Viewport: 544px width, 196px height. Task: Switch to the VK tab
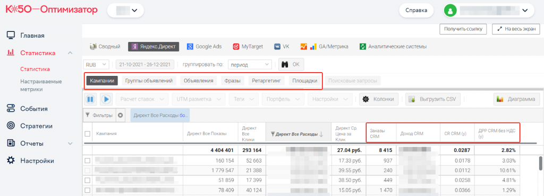point(282,47)
